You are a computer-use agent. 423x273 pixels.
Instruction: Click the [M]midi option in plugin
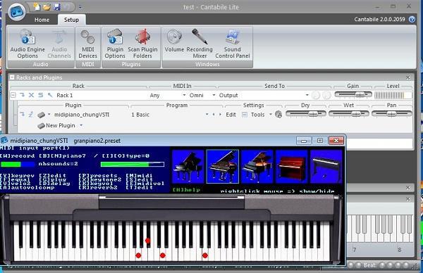[139, 175]
